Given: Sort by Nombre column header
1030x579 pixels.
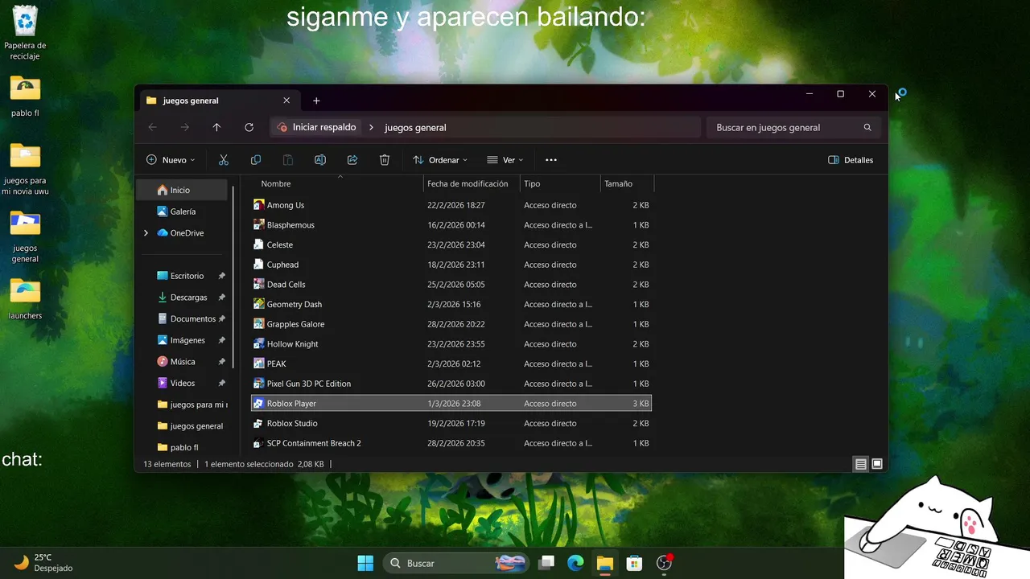Looking at the screenshot, I should 337,184.
